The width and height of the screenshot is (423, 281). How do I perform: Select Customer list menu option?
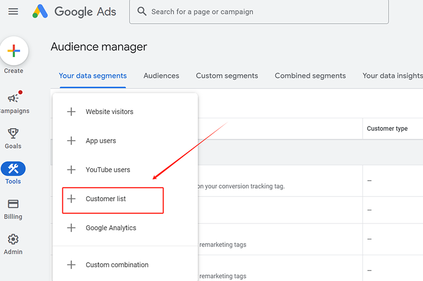tap(106, 199)
